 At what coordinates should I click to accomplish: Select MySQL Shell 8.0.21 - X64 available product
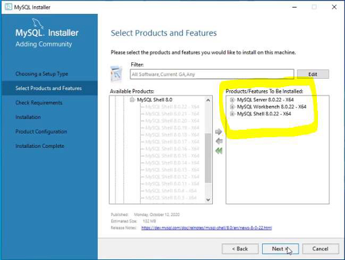[172, 114]
